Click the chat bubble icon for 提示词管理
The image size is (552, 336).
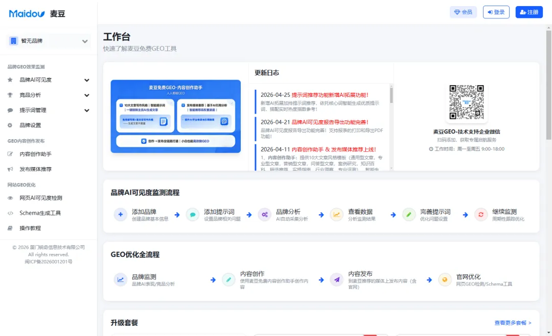10,110
